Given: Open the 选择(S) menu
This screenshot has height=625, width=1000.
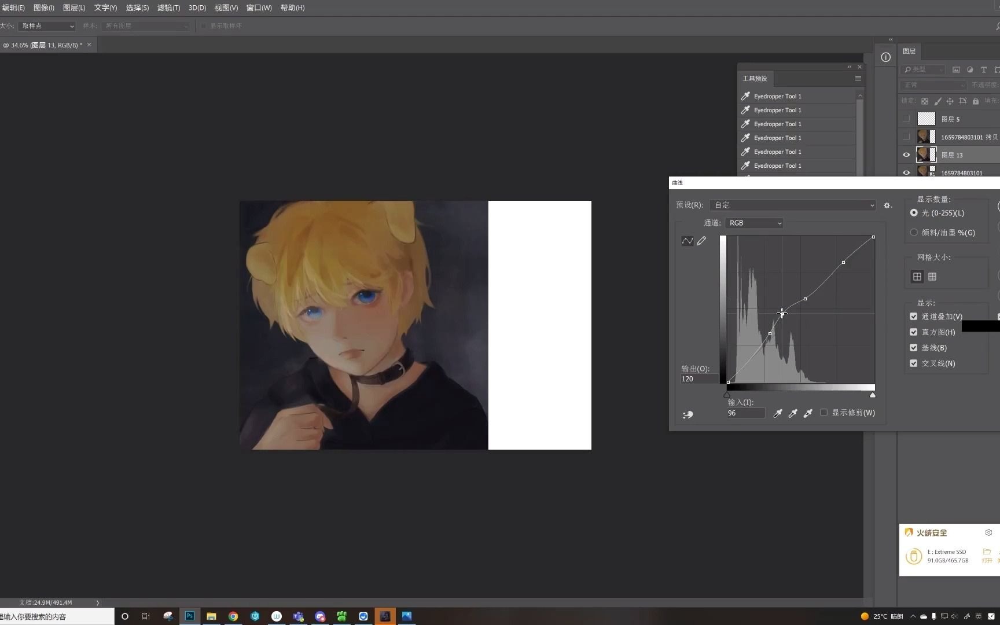Looking at the screenshot, I should point(137,8).
